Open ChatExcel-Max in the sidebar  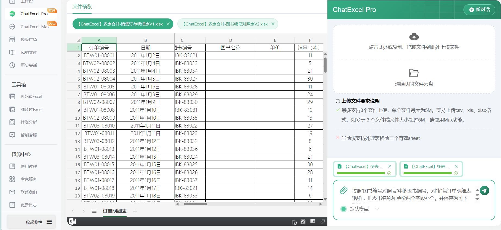click(x=35, y=27)
